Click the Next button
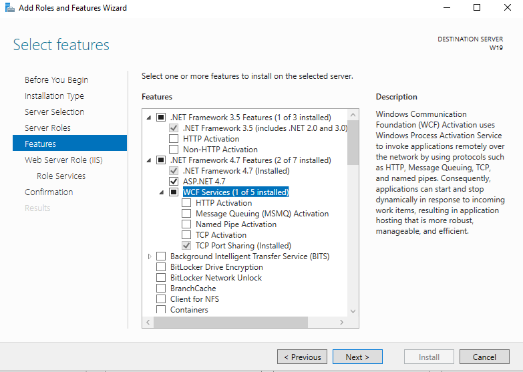Screen dimensions: 523x372 [357, 357]
